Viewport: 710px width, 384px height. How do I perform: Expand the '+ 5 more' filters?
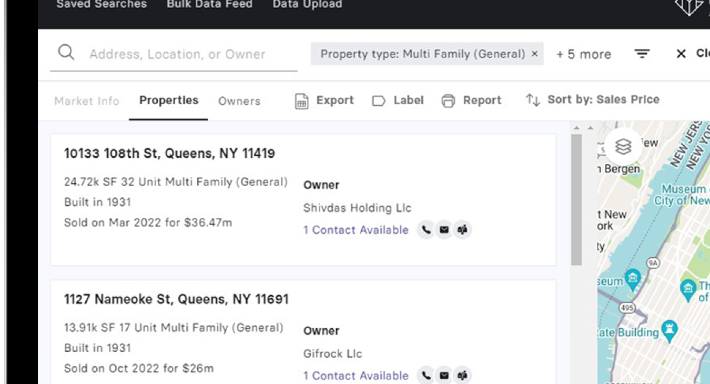coord(584,54)
